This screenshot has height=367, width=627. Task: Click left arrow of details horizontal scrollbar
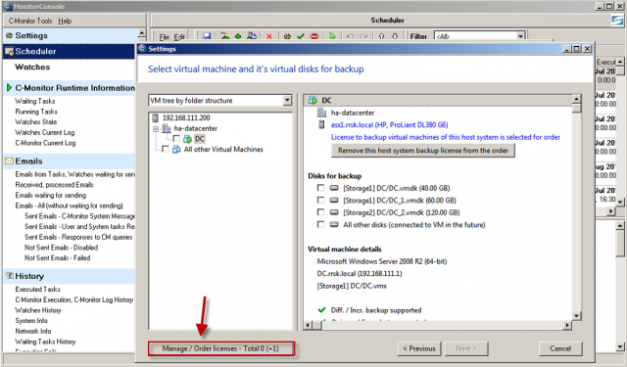coord(308,325)
